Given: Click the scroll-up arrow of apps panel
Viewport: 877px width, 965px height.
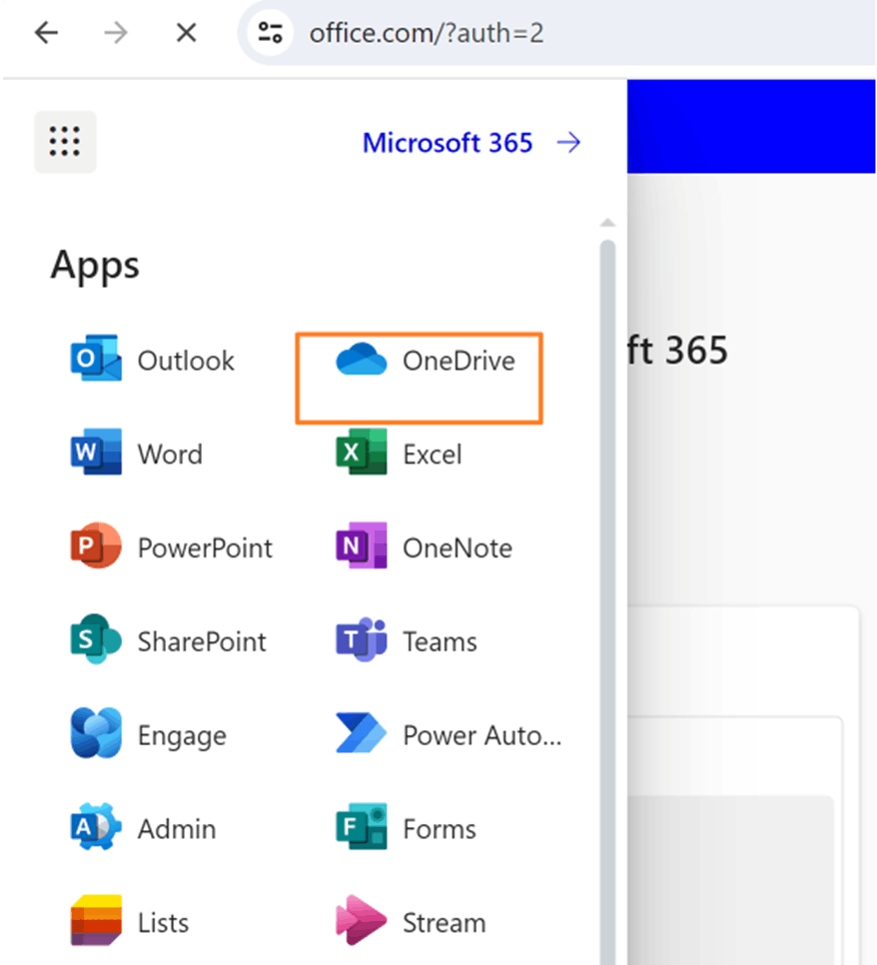Looking at the screenshot, I should click(x=607, y=222).
